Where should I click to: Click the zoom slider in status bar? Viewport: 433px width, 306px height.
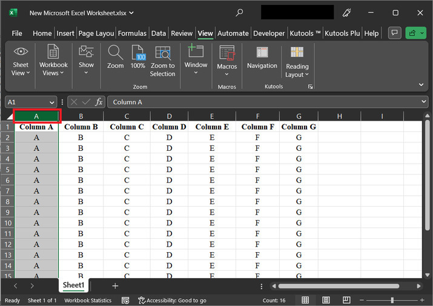[x=392, y=301]
